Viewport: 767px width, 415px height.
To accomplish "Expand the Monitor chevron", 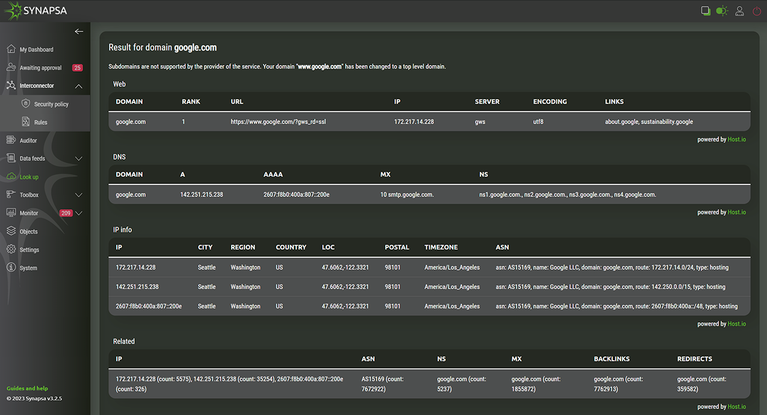I will click(x=79, y=213).
